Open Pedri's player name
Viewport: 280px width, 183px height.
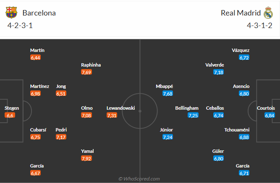tap(61, 130)
